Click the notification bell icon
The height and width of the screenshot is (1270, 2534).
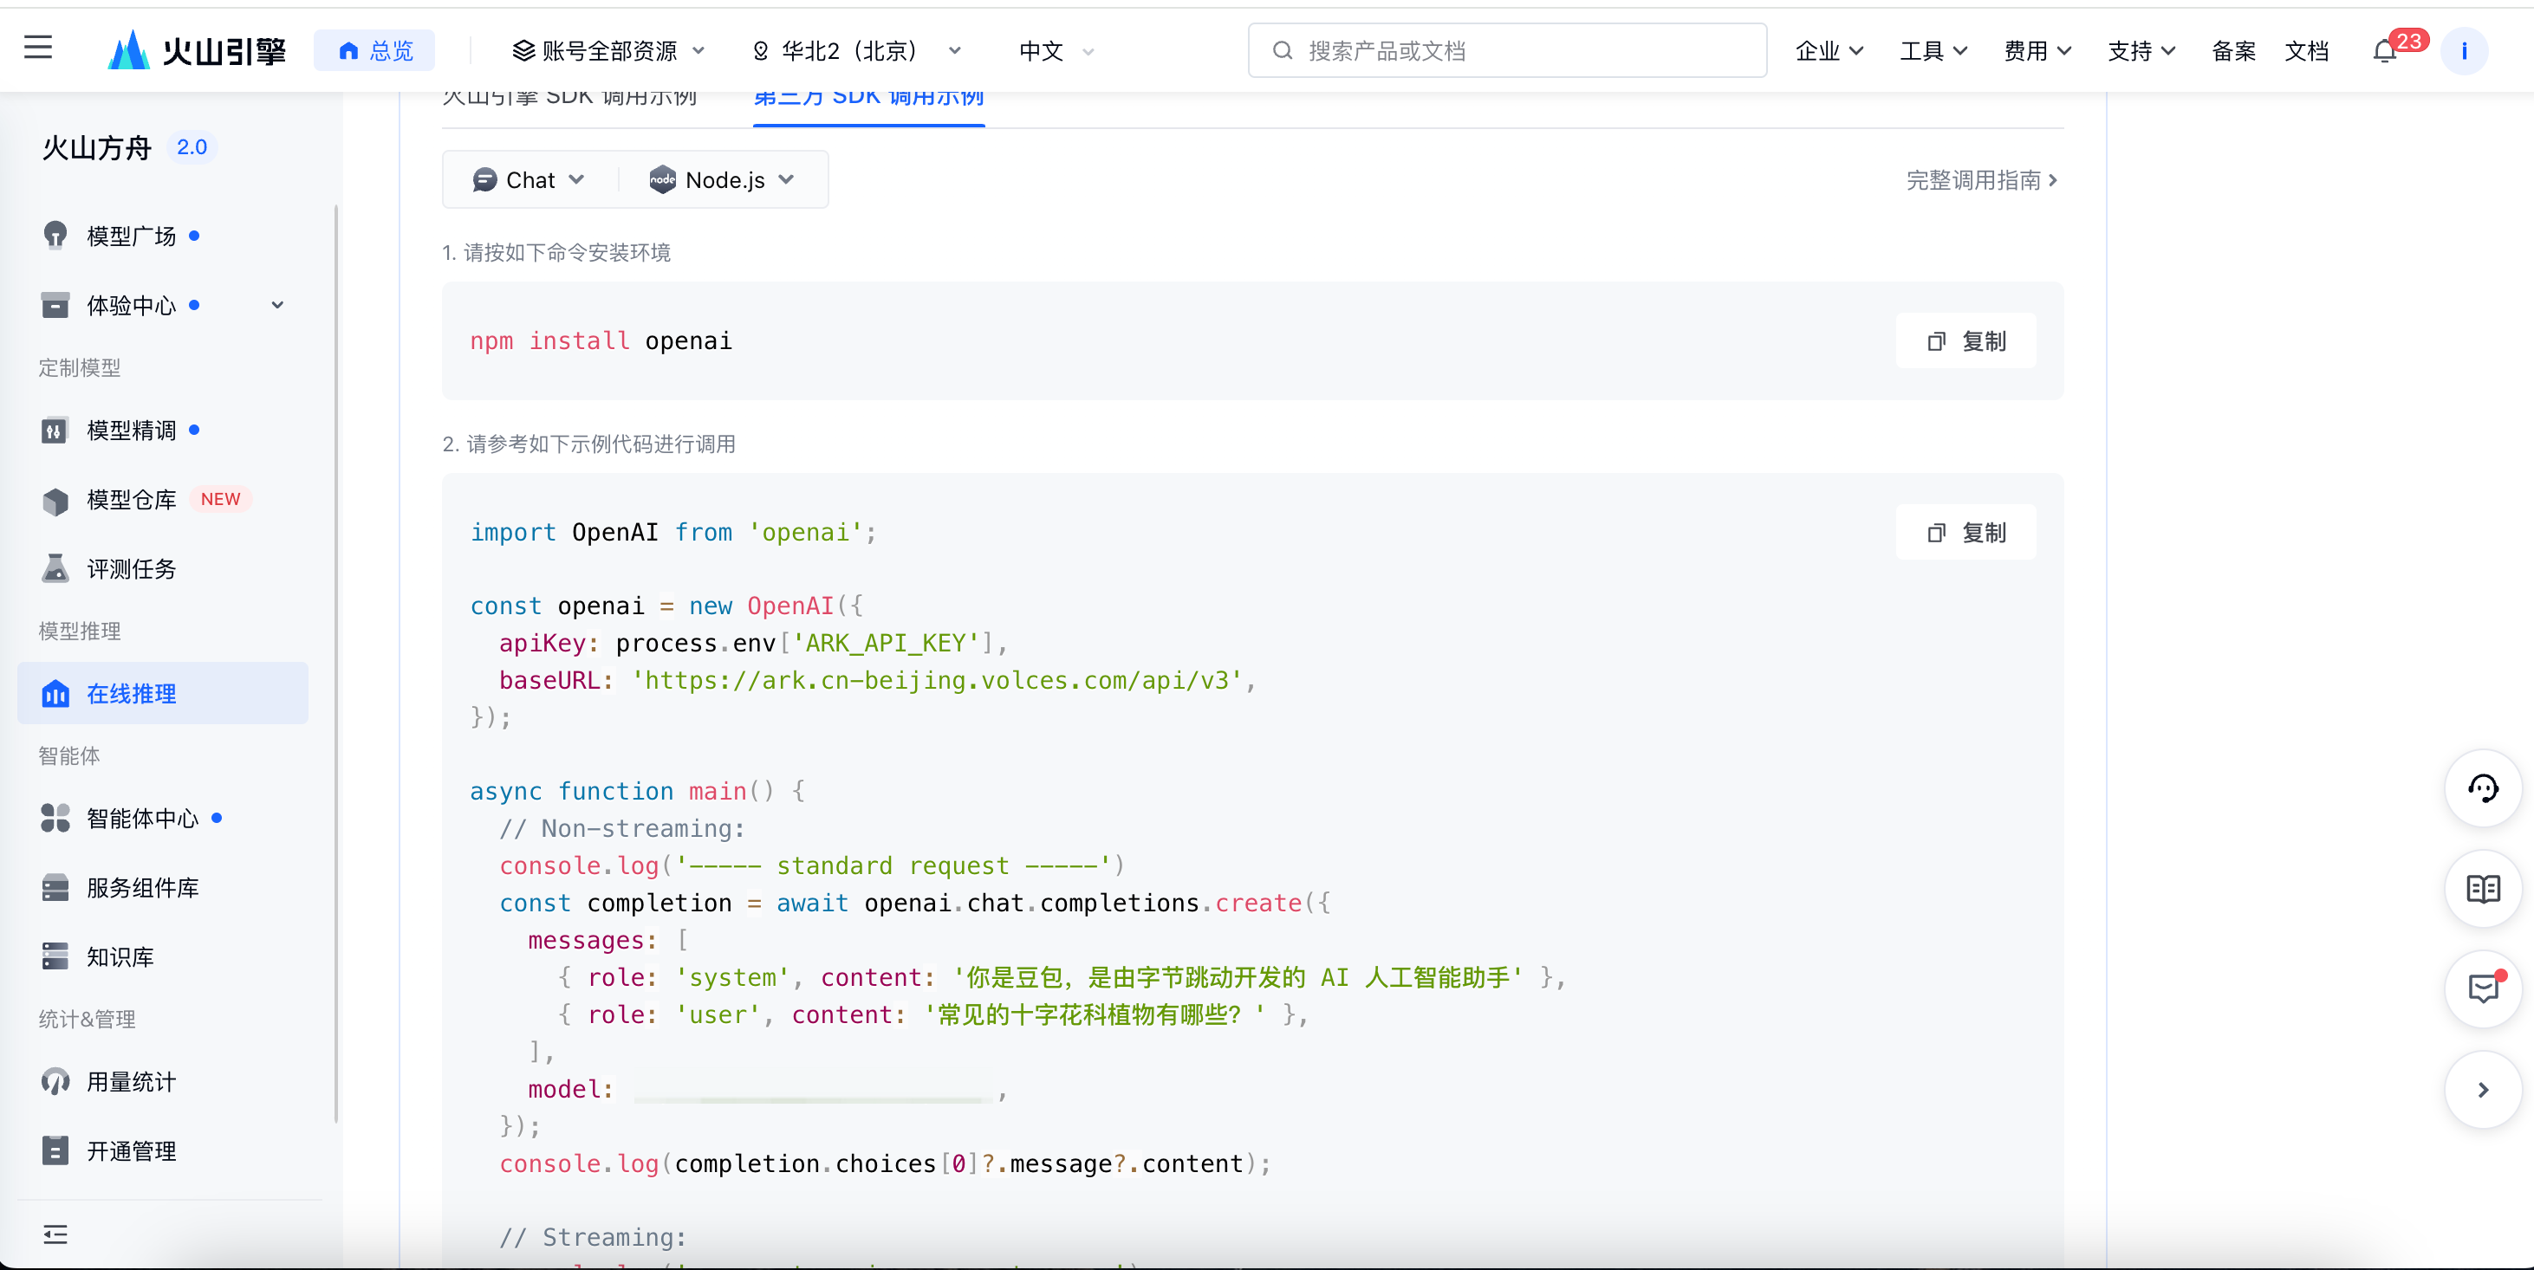[2383, 51]
